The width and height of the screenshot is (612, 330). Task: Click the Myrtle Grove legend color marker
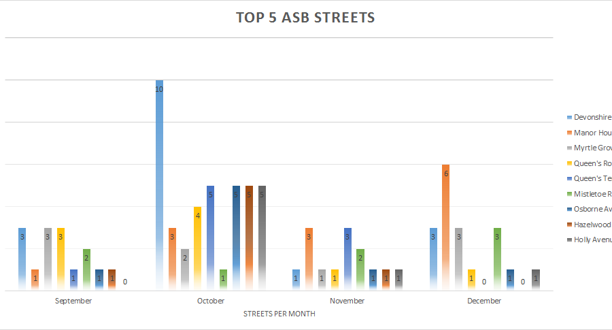point(568,148)
